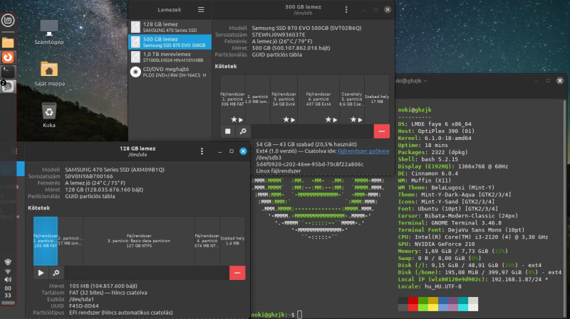Open the Kuka trash icon

tap(49, 115)
